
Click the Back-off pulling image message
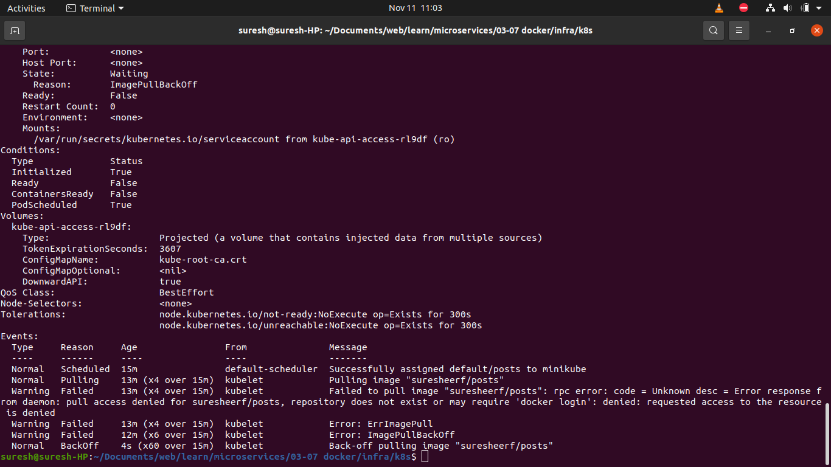coord(441,446)
